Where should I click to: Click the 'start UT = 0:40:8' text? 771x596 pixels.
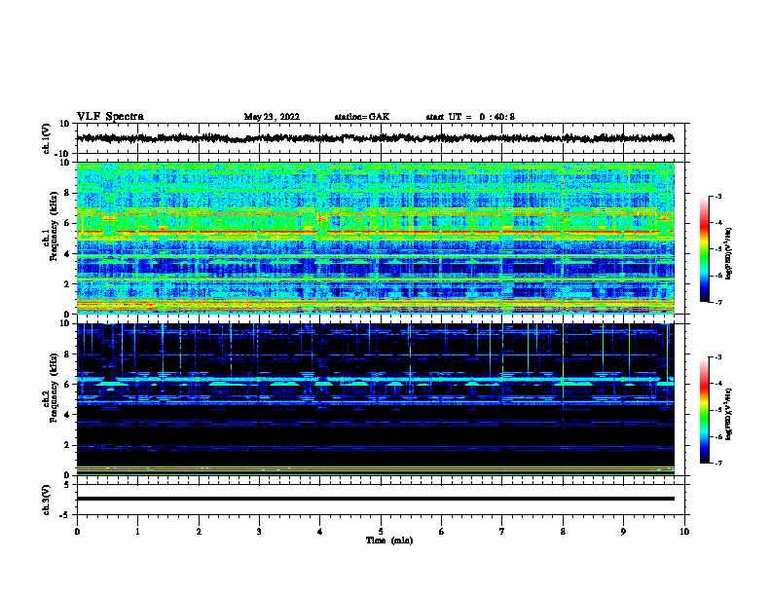470,117
